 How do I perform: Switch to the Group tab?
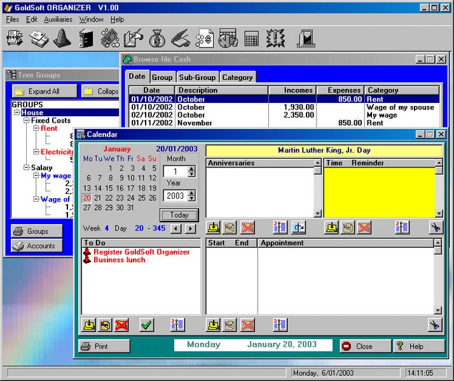click(x=162, y=77)
